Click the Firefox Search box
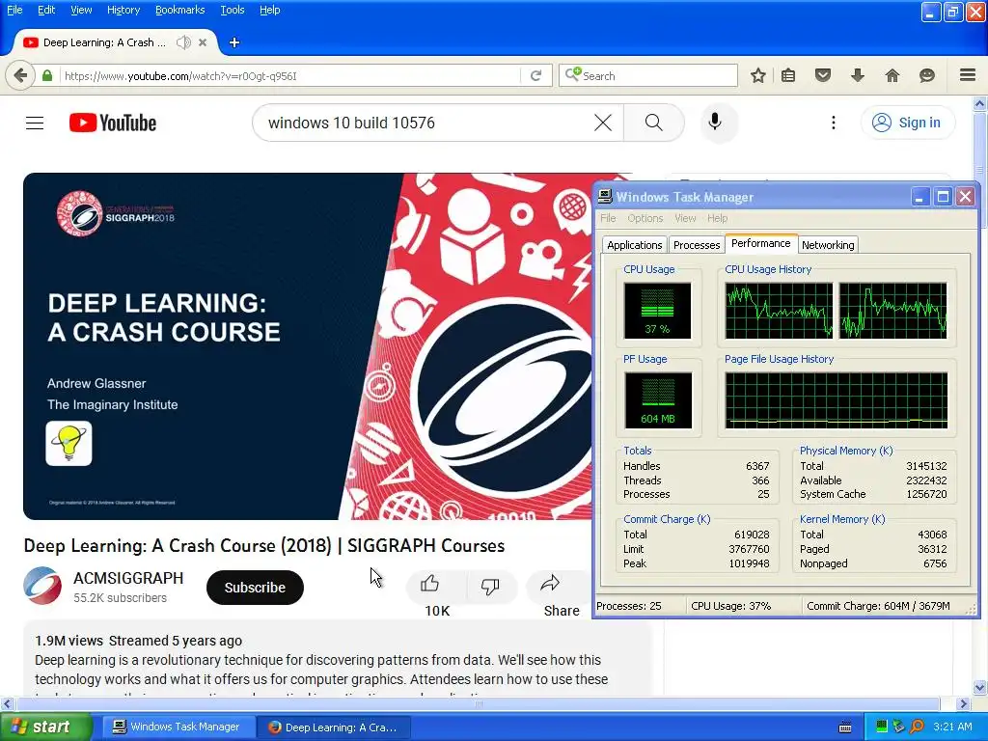This screenshot has height=741, width=988. tap(649, 75)
